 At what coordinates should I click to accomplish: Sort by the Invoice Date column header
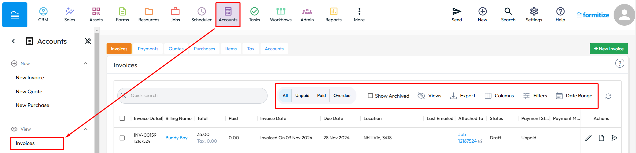[x=273, y=118]
